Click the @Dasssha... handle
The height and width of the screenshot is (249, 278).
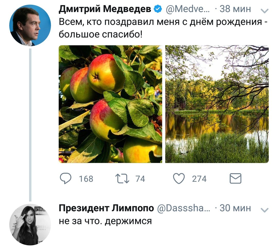coord(183,208)
